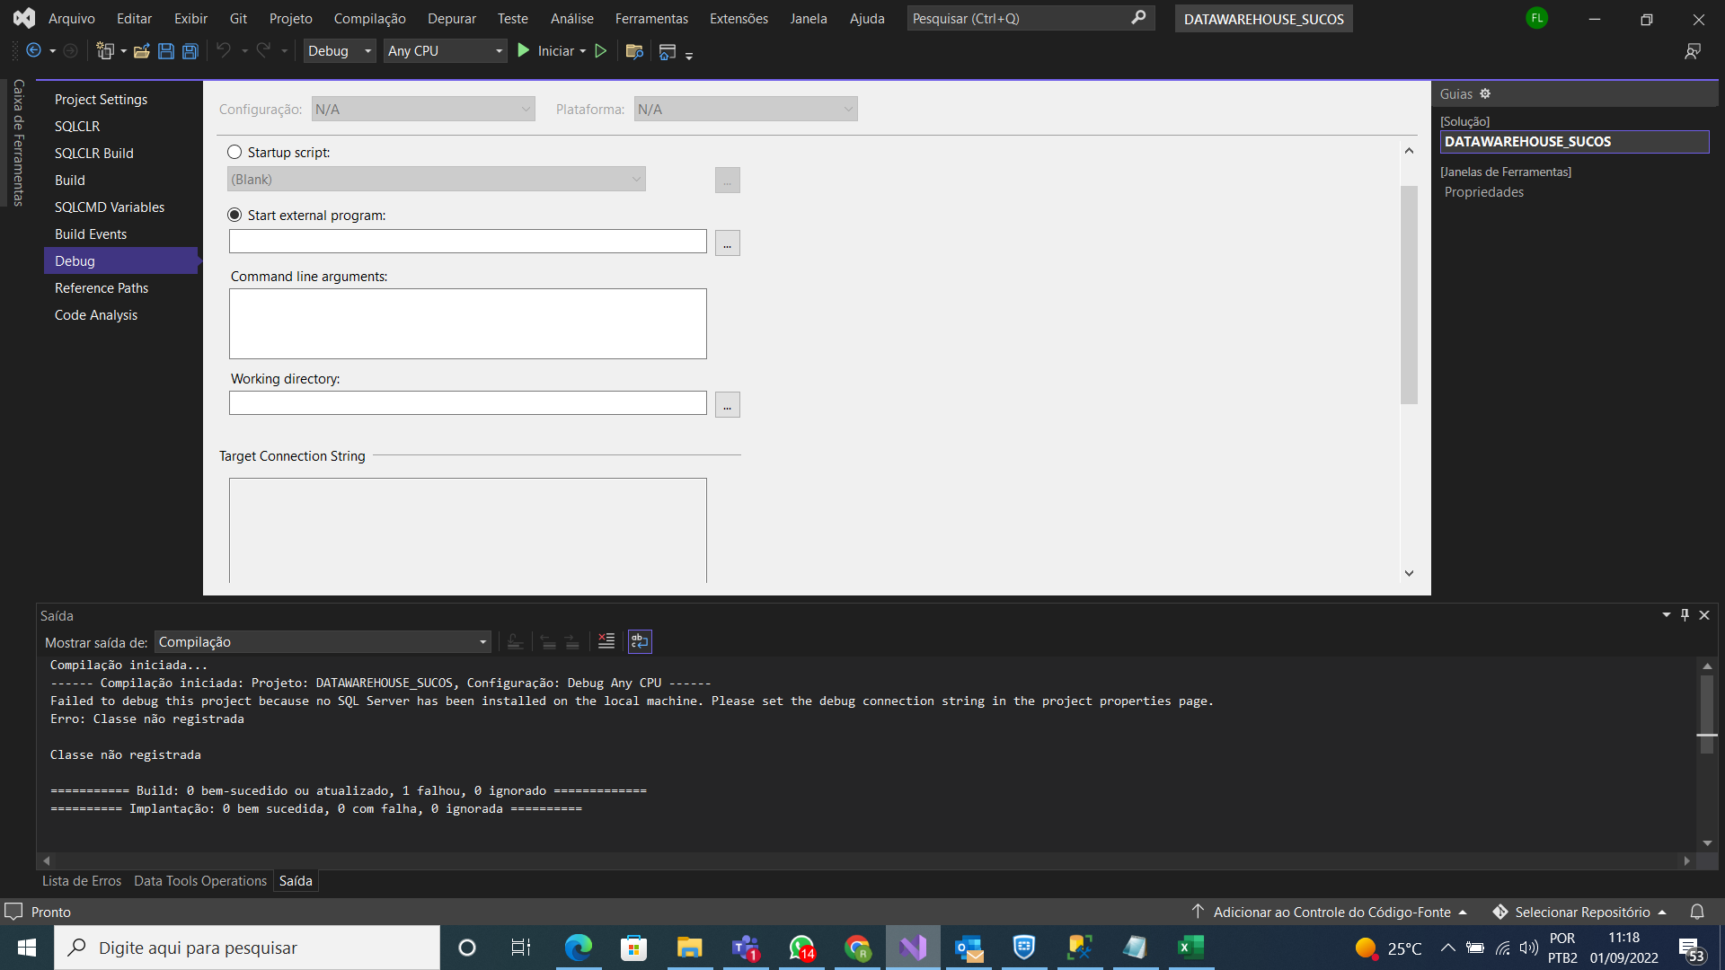Click the Open File folder icon
1725x970 pixels.
[142, 51]
